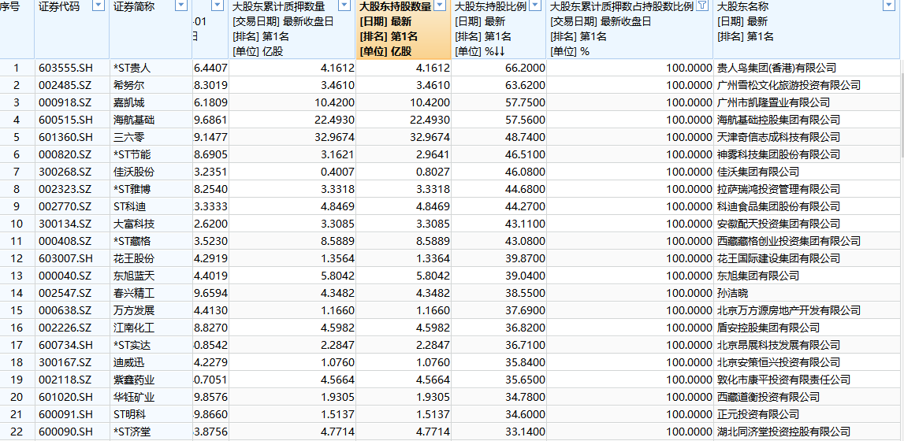This screenshot has width=904, height=441.
Task: Click the security name 嘉凯城
Action: click(x=129, y=102)
